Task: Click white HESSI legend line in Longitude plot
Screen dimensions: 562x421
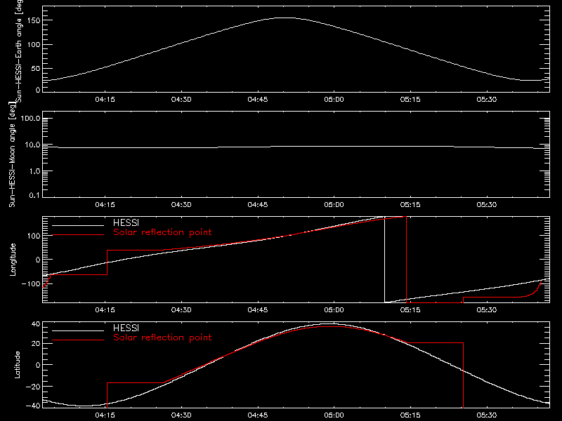Action: [78, 225]
